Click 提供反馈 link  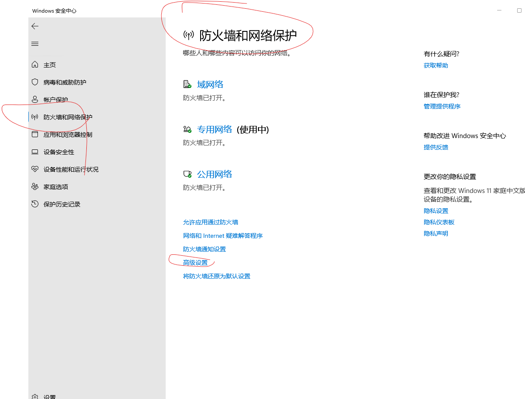tap(436, 147)
